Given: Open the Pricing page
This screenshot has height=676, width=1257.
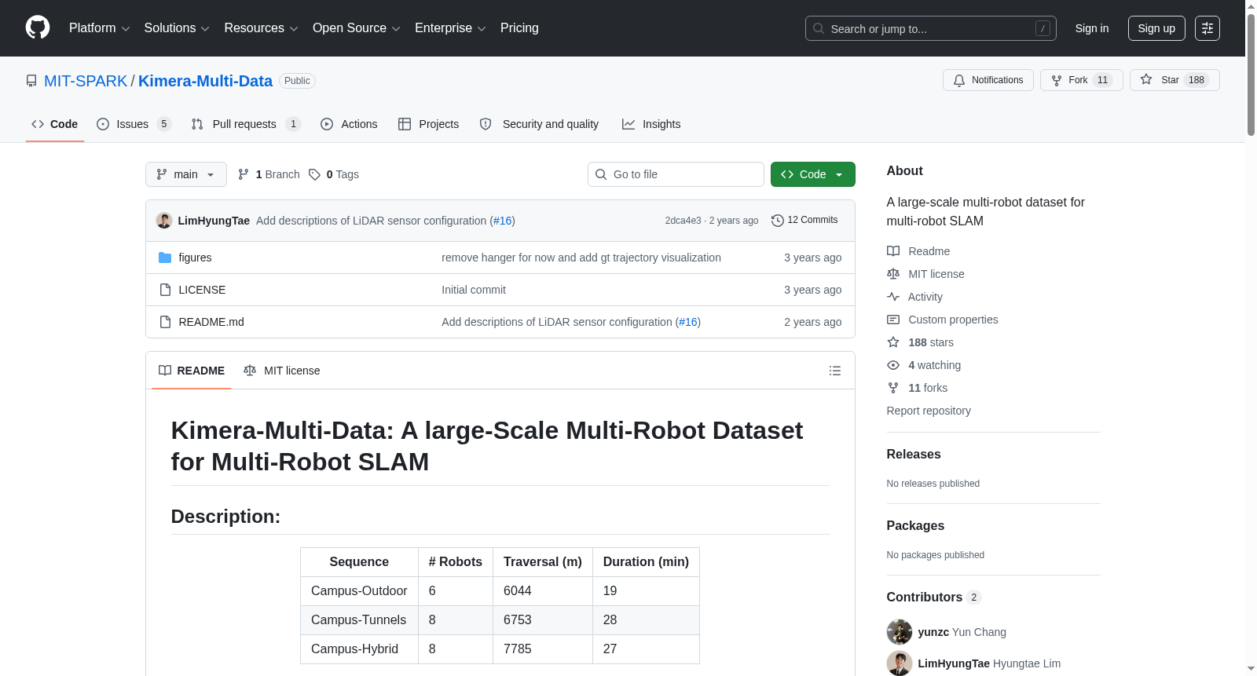Looking at the screenshot, I should (519, 28).
